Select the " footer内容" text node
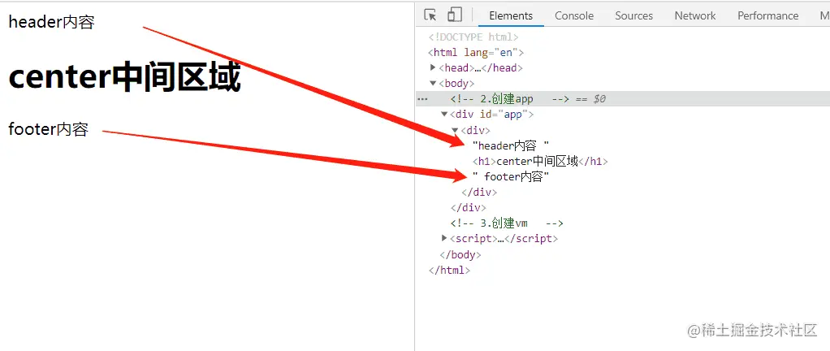The image size is (830, 351). (511, 177)
